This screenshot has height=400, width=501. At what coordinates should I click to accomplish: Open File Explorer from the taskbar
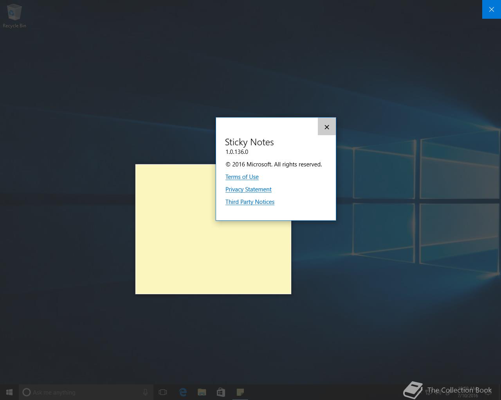pos(202,392)
